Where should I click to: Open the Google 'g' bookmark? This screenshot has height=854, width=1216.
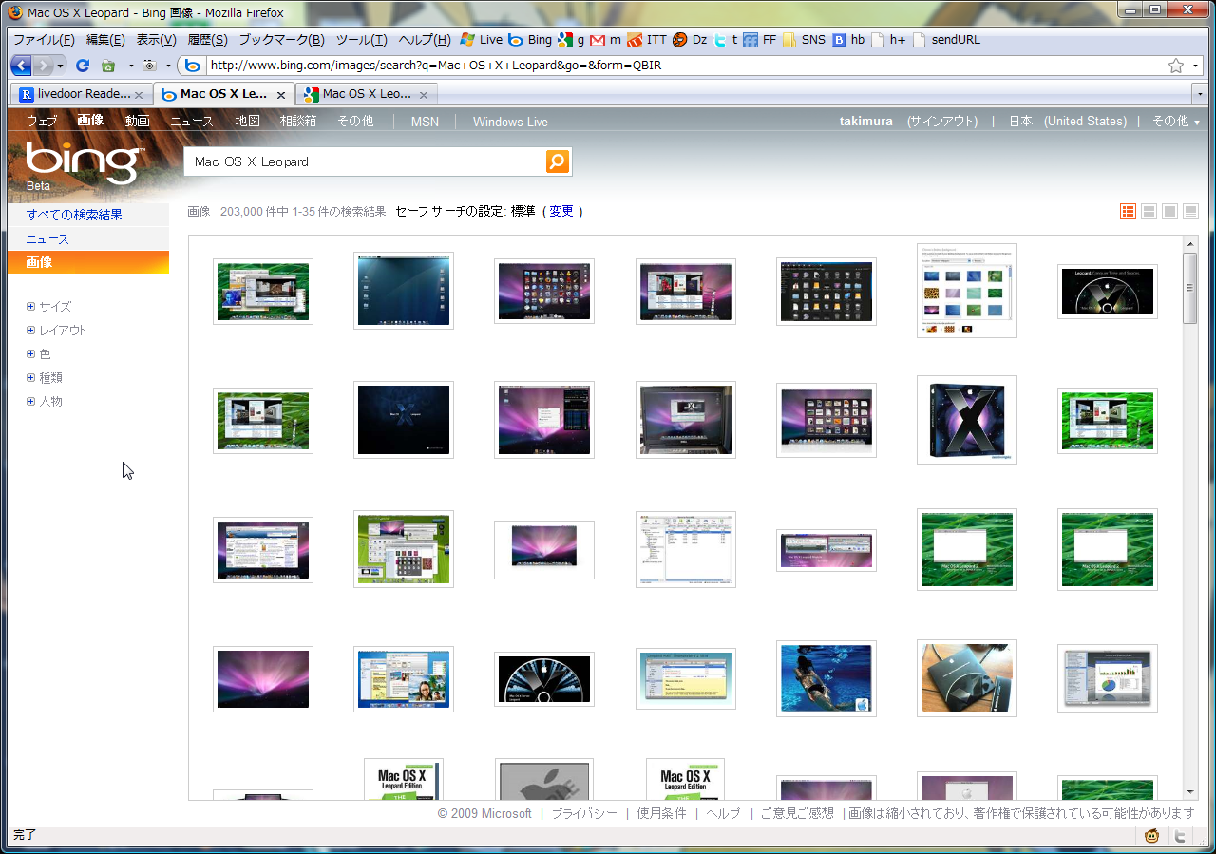(571, 40)
